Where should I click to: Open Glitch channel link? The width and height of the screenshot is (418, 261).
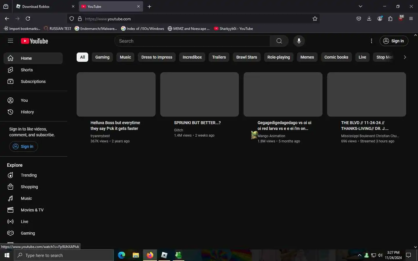(179, 130)
